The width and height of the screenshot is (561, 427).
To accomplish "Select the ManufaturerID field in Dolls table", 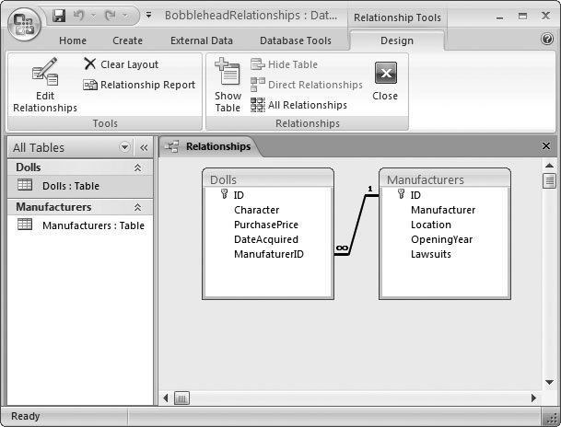I will click(268, 254).
